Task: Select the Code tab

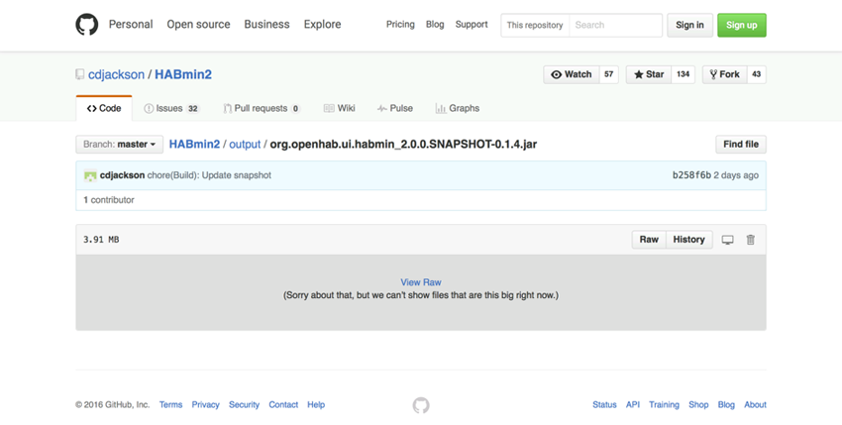Action: pyautogui.click(x=104, y=108)
